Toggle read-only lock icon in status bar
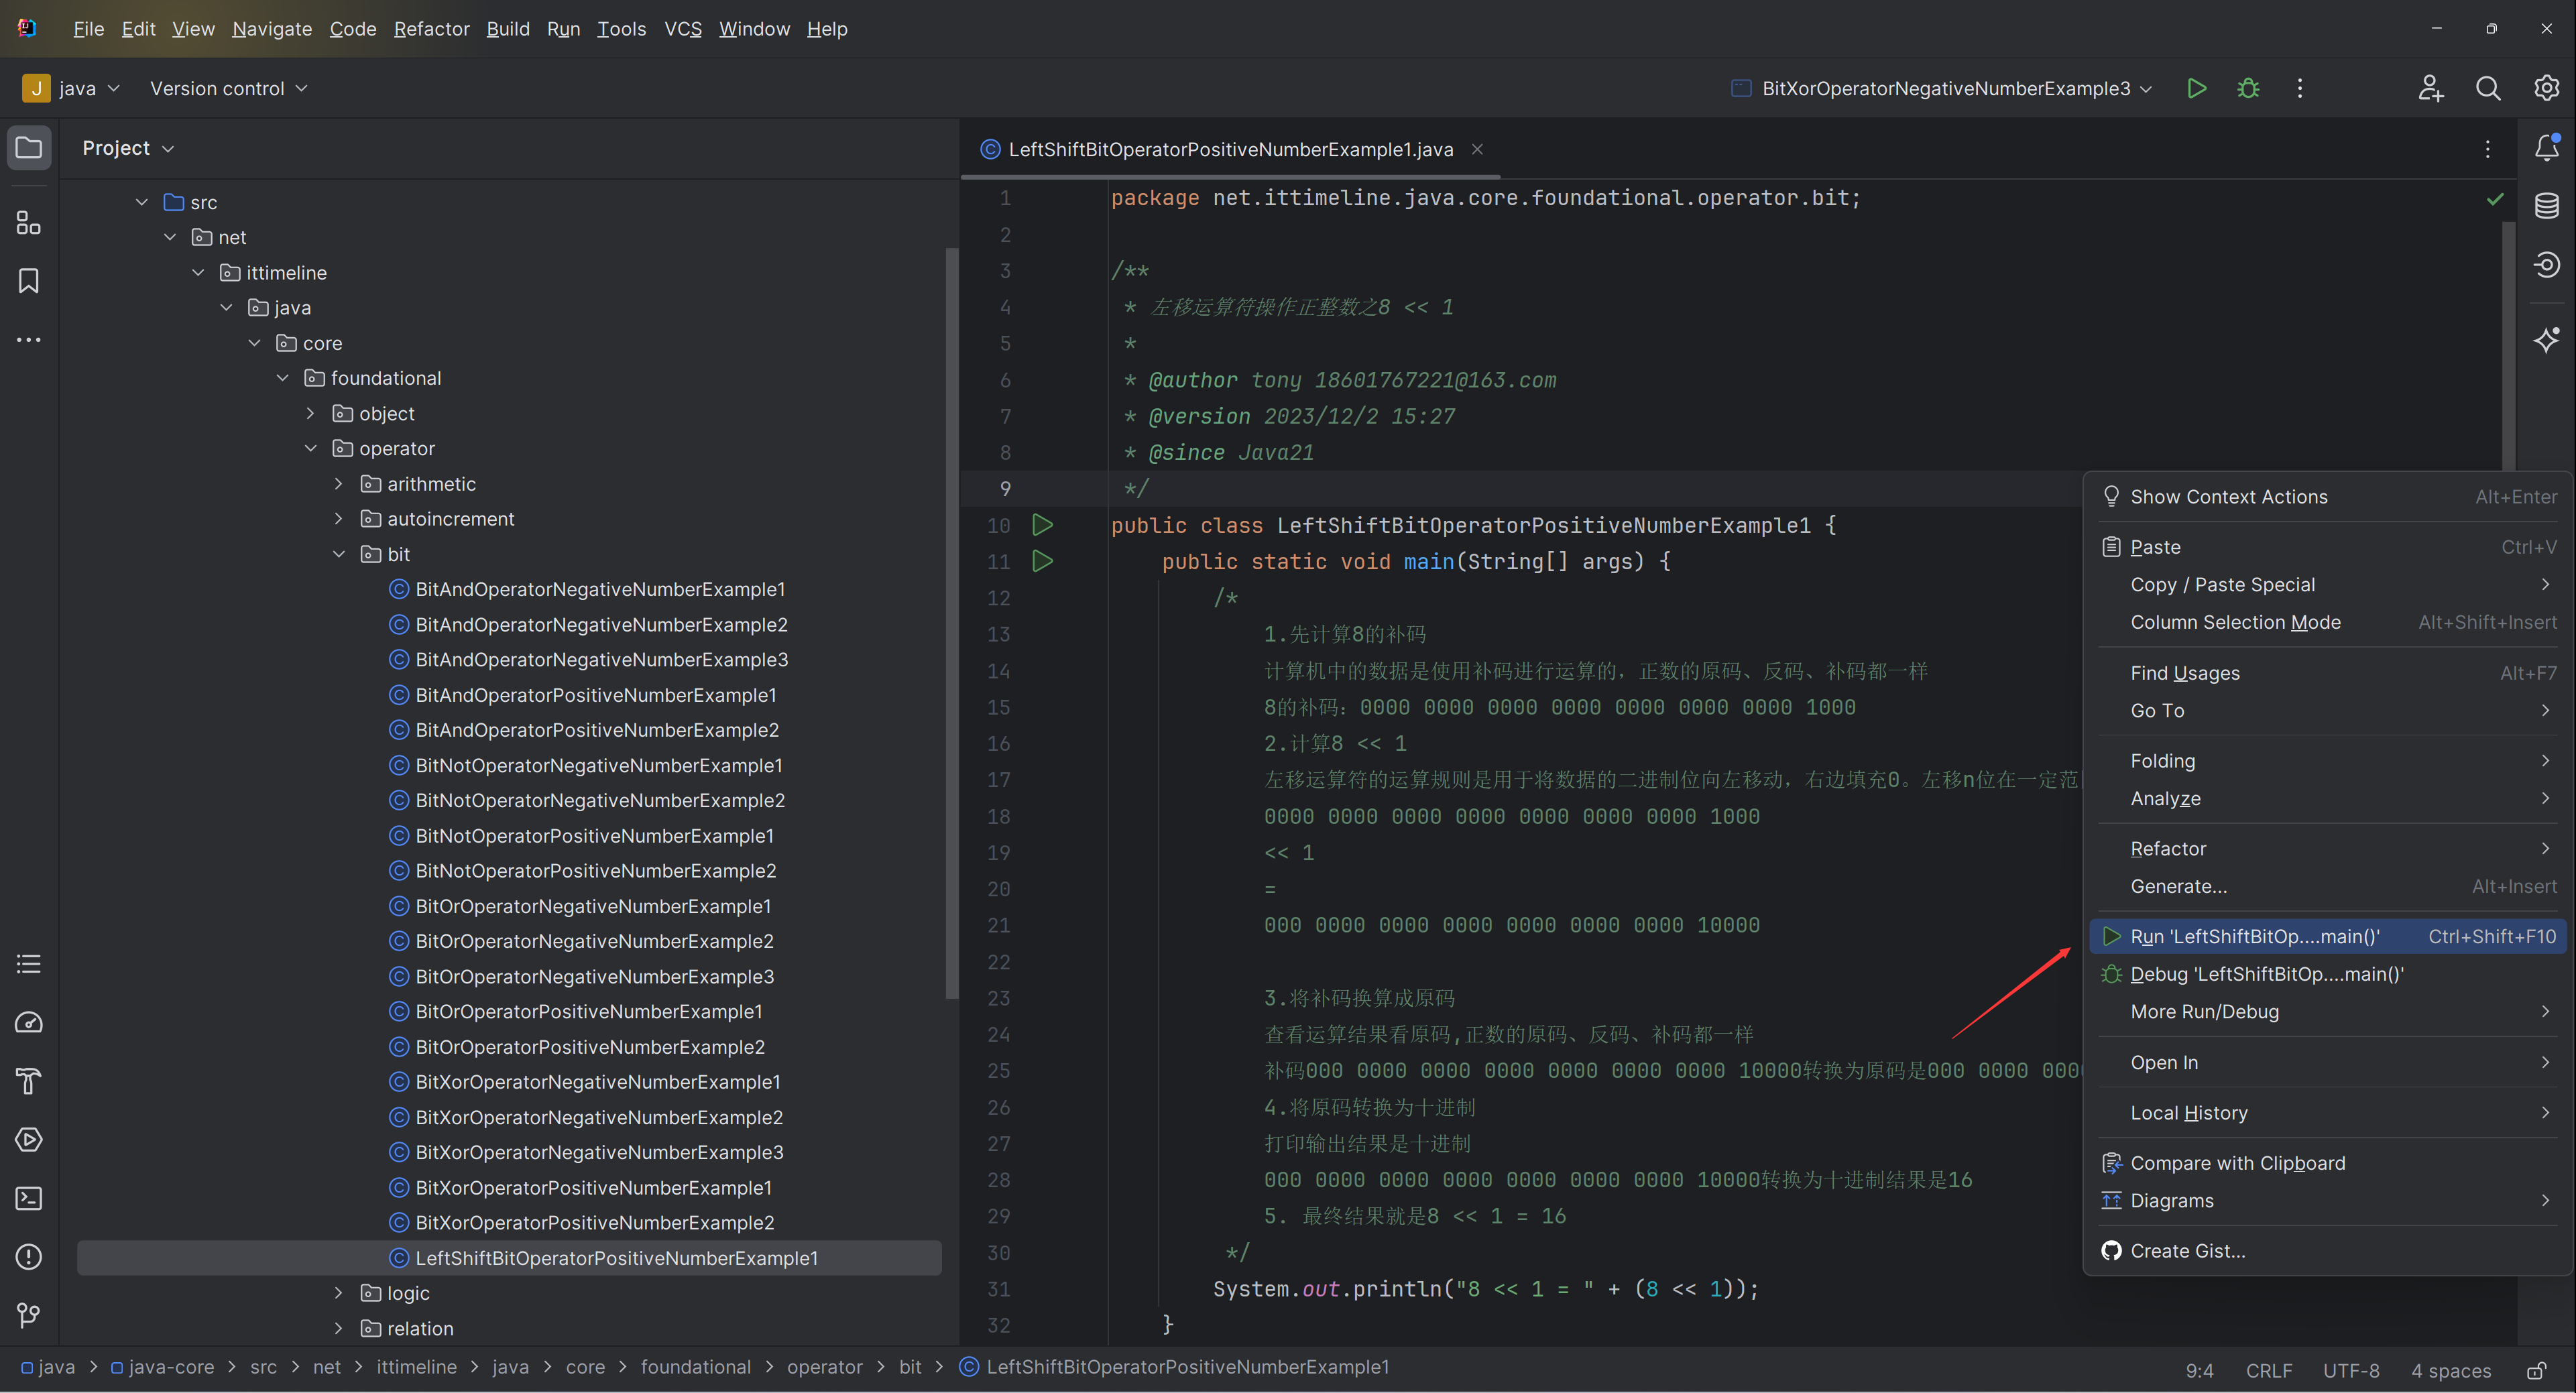This screenshot has width=2576, height=1393. pyautogui.click(x=2537, y=1370)
